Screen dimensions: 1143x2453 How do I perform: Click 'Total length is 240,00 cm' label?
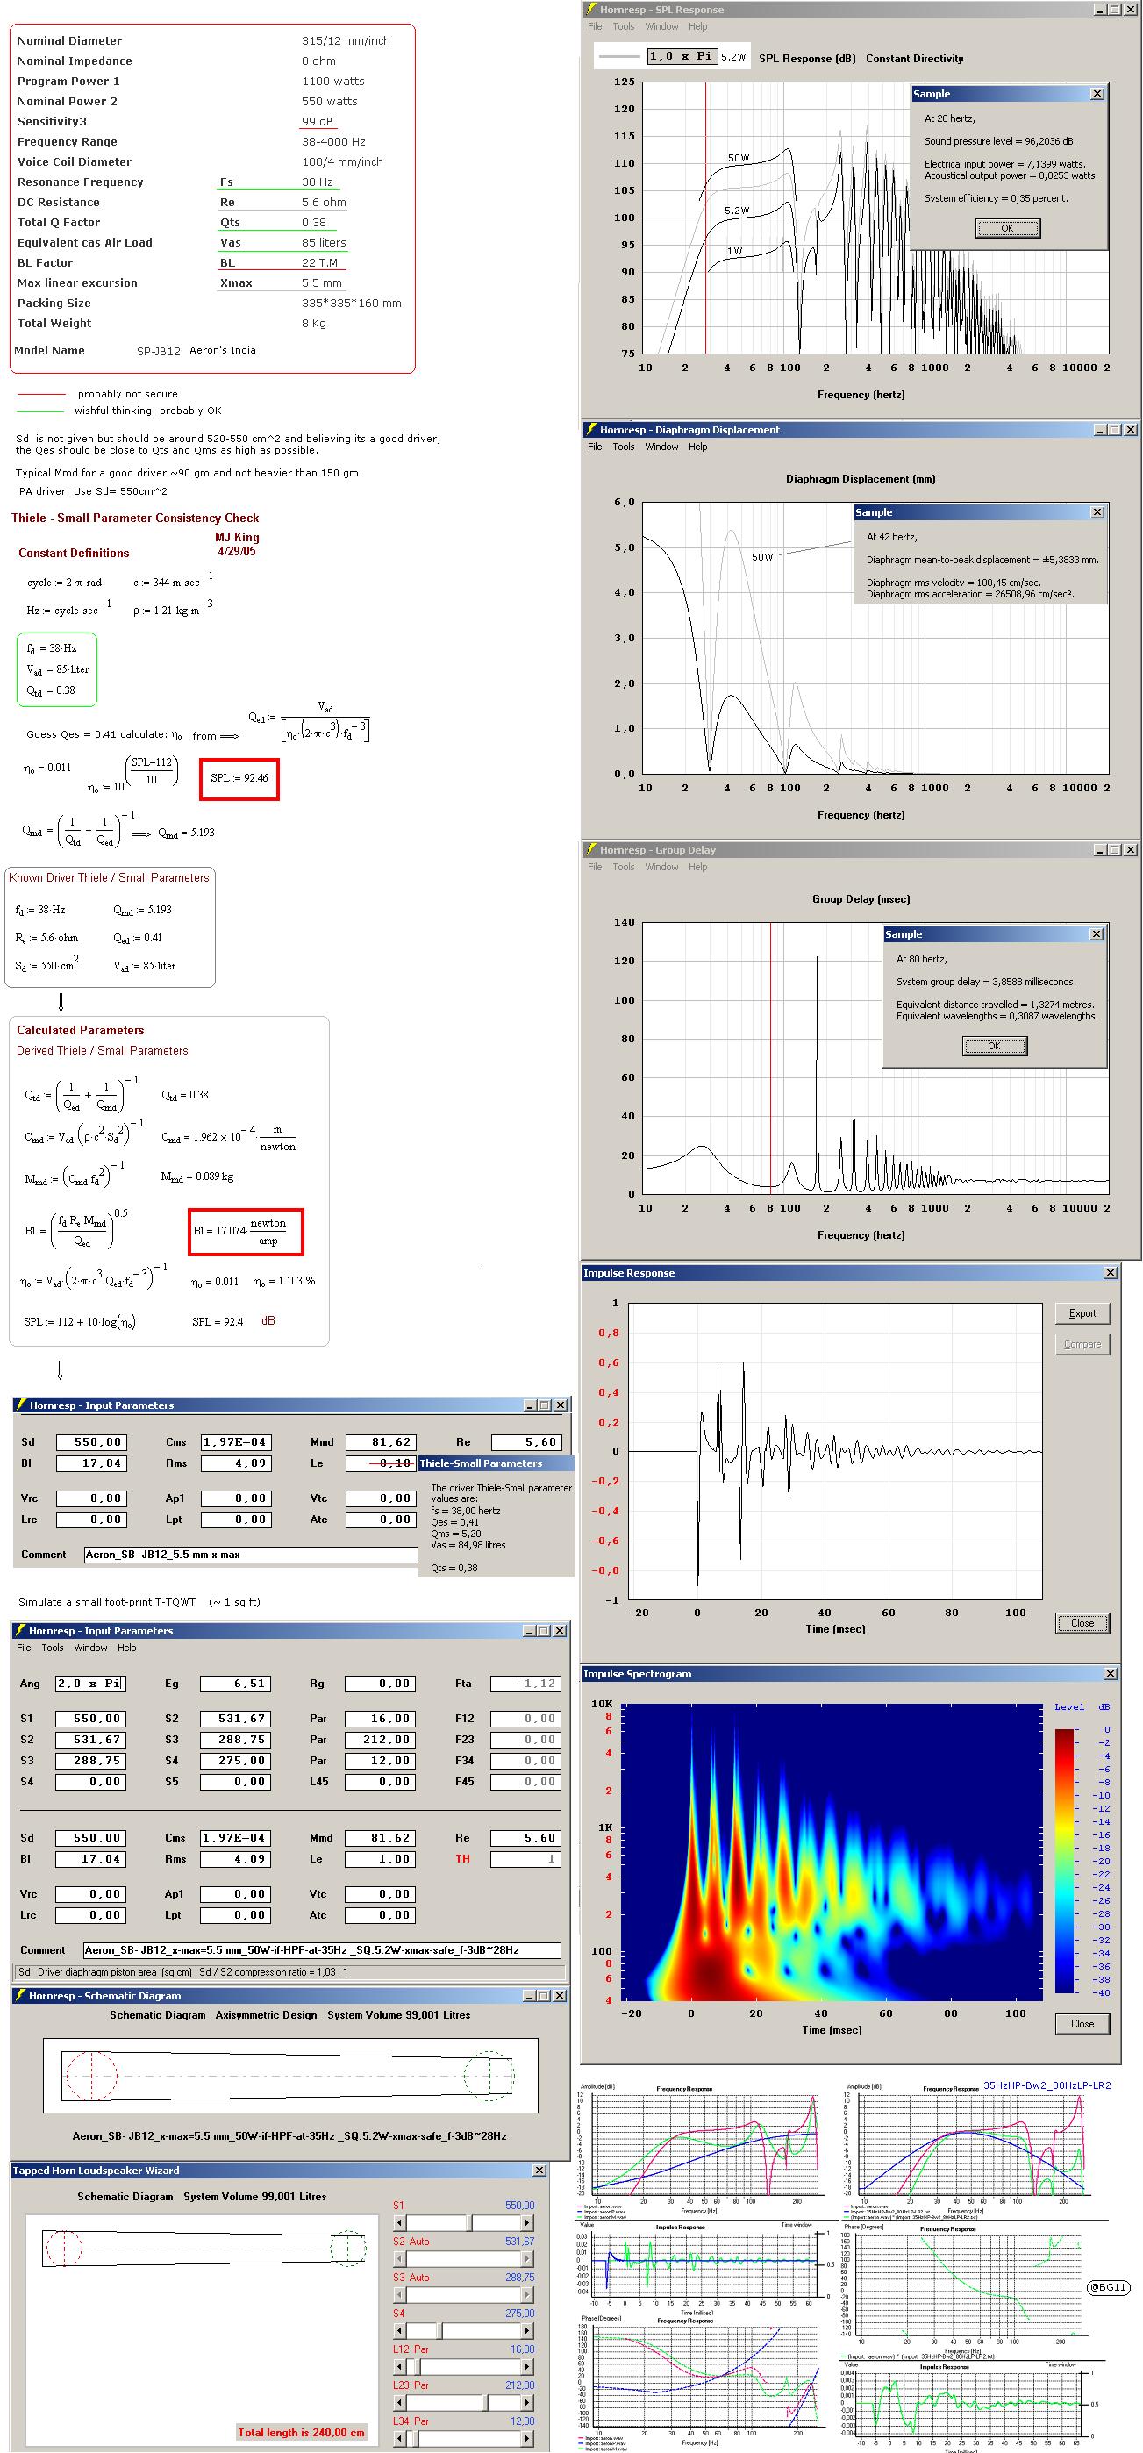click(x=301, y=2432)
